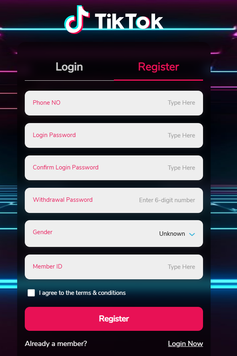237x356 pixels.
Task: Tick the terms & conditions checkbox
Action: [x=31, y=293]
